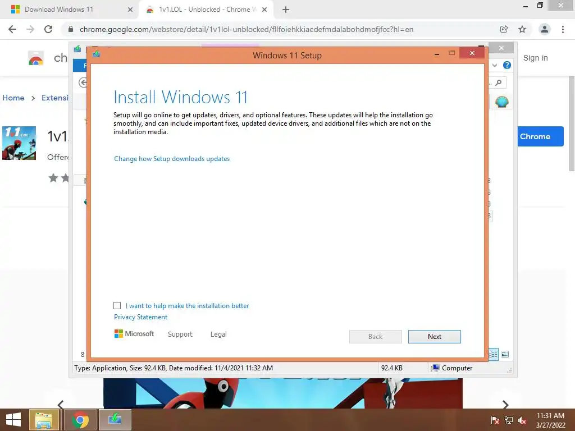The height and width of the screenshot is (431, 575).
Task: Open the Privacy Statement link
Action: tap(140, 317)
